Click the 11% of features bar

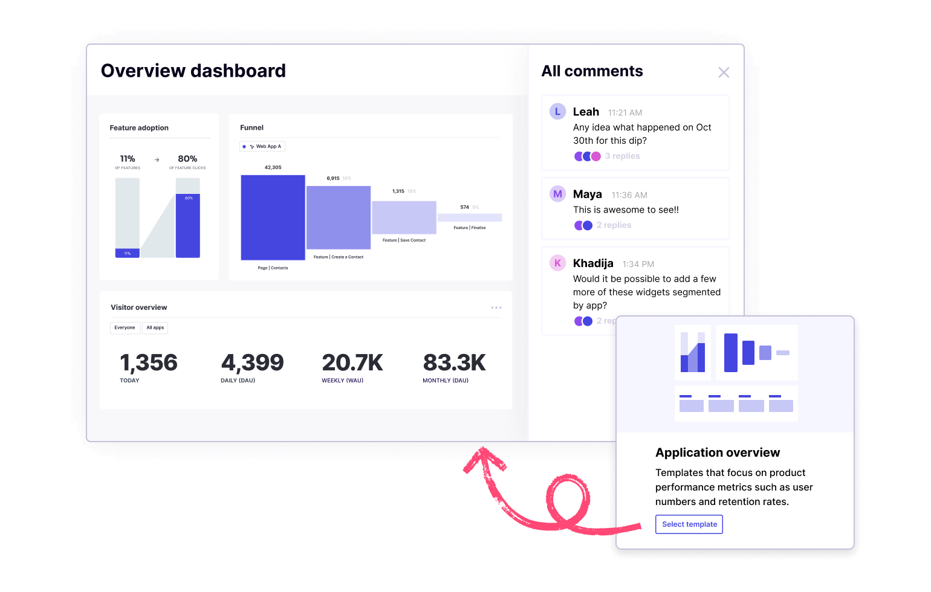tap(128, 253)
